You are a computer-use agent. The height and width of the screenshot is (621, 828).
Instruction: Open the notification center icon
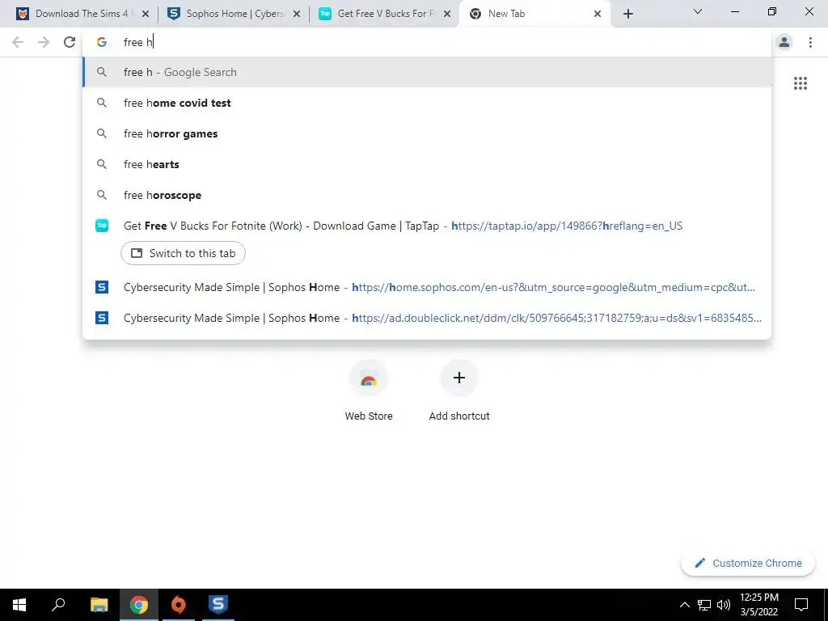(801, 605)
